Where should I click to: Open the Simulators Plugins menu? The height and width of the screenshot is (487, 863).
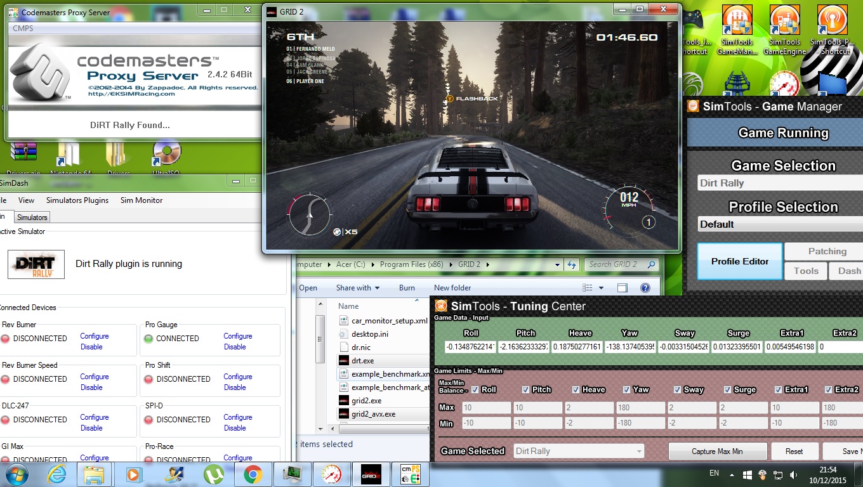[x=77, y=200]
